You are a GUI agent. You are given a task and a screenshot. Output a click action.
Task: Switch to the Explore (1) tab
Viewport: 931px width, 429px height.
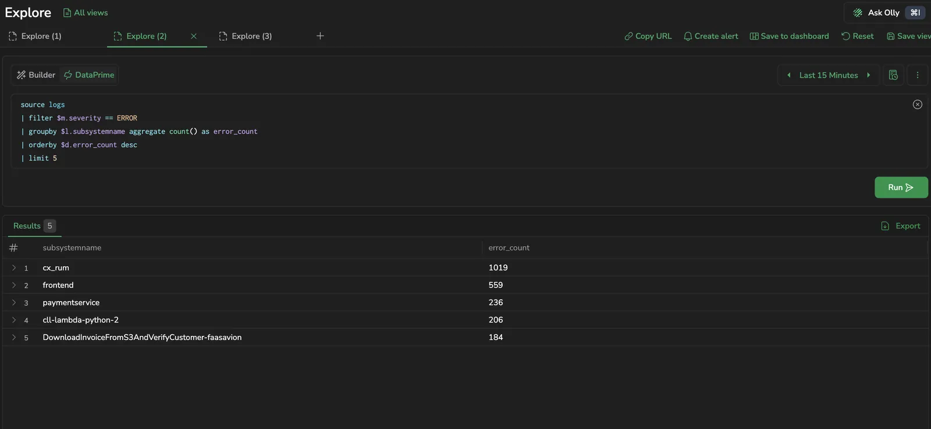(x=35, y=36)
